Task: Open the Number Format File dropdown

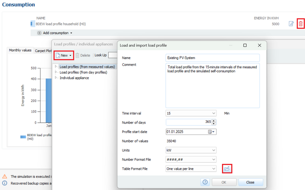Action: [x=191, y=159]
